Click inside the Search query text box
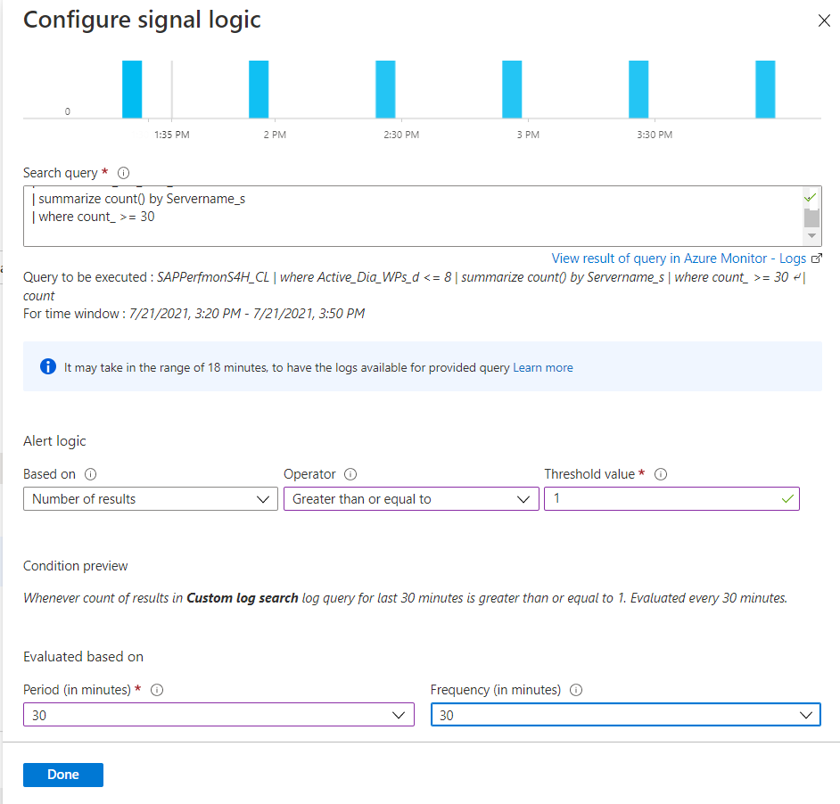 click(413, 217)
